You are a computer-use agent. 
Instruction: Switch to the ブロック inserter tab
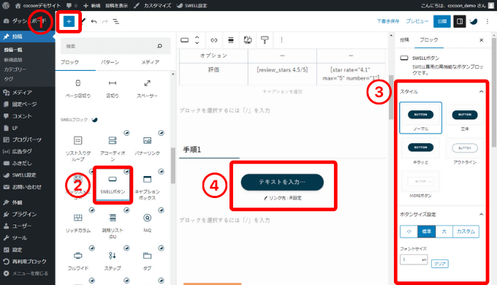(69, 62)
